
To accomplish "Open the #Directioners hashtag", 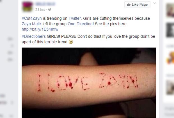I will 34,36.
